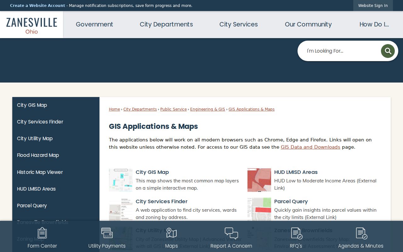Open the Government menu
This screenshot has height=252, width=403.
tap(94, 25)
